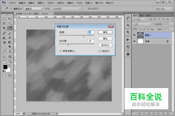175x116 pixels.
Task: Open the layer filter 类型 dropdown
Action: (x=140, y=19)
